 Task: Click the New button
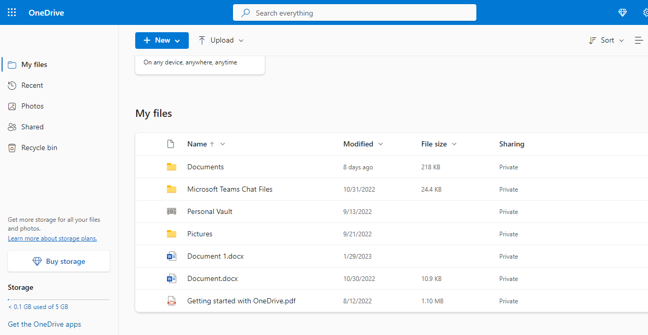tap(162, 40)
